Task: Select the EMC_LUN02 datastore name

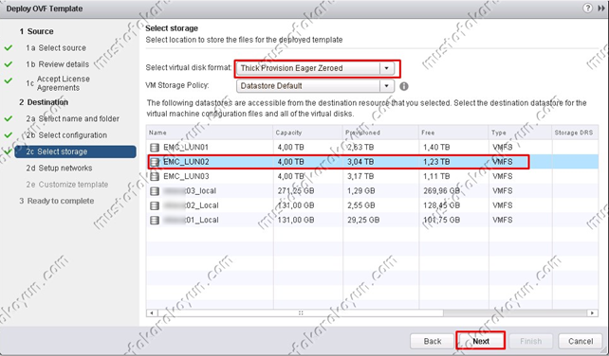Action: tap(186, 162)
